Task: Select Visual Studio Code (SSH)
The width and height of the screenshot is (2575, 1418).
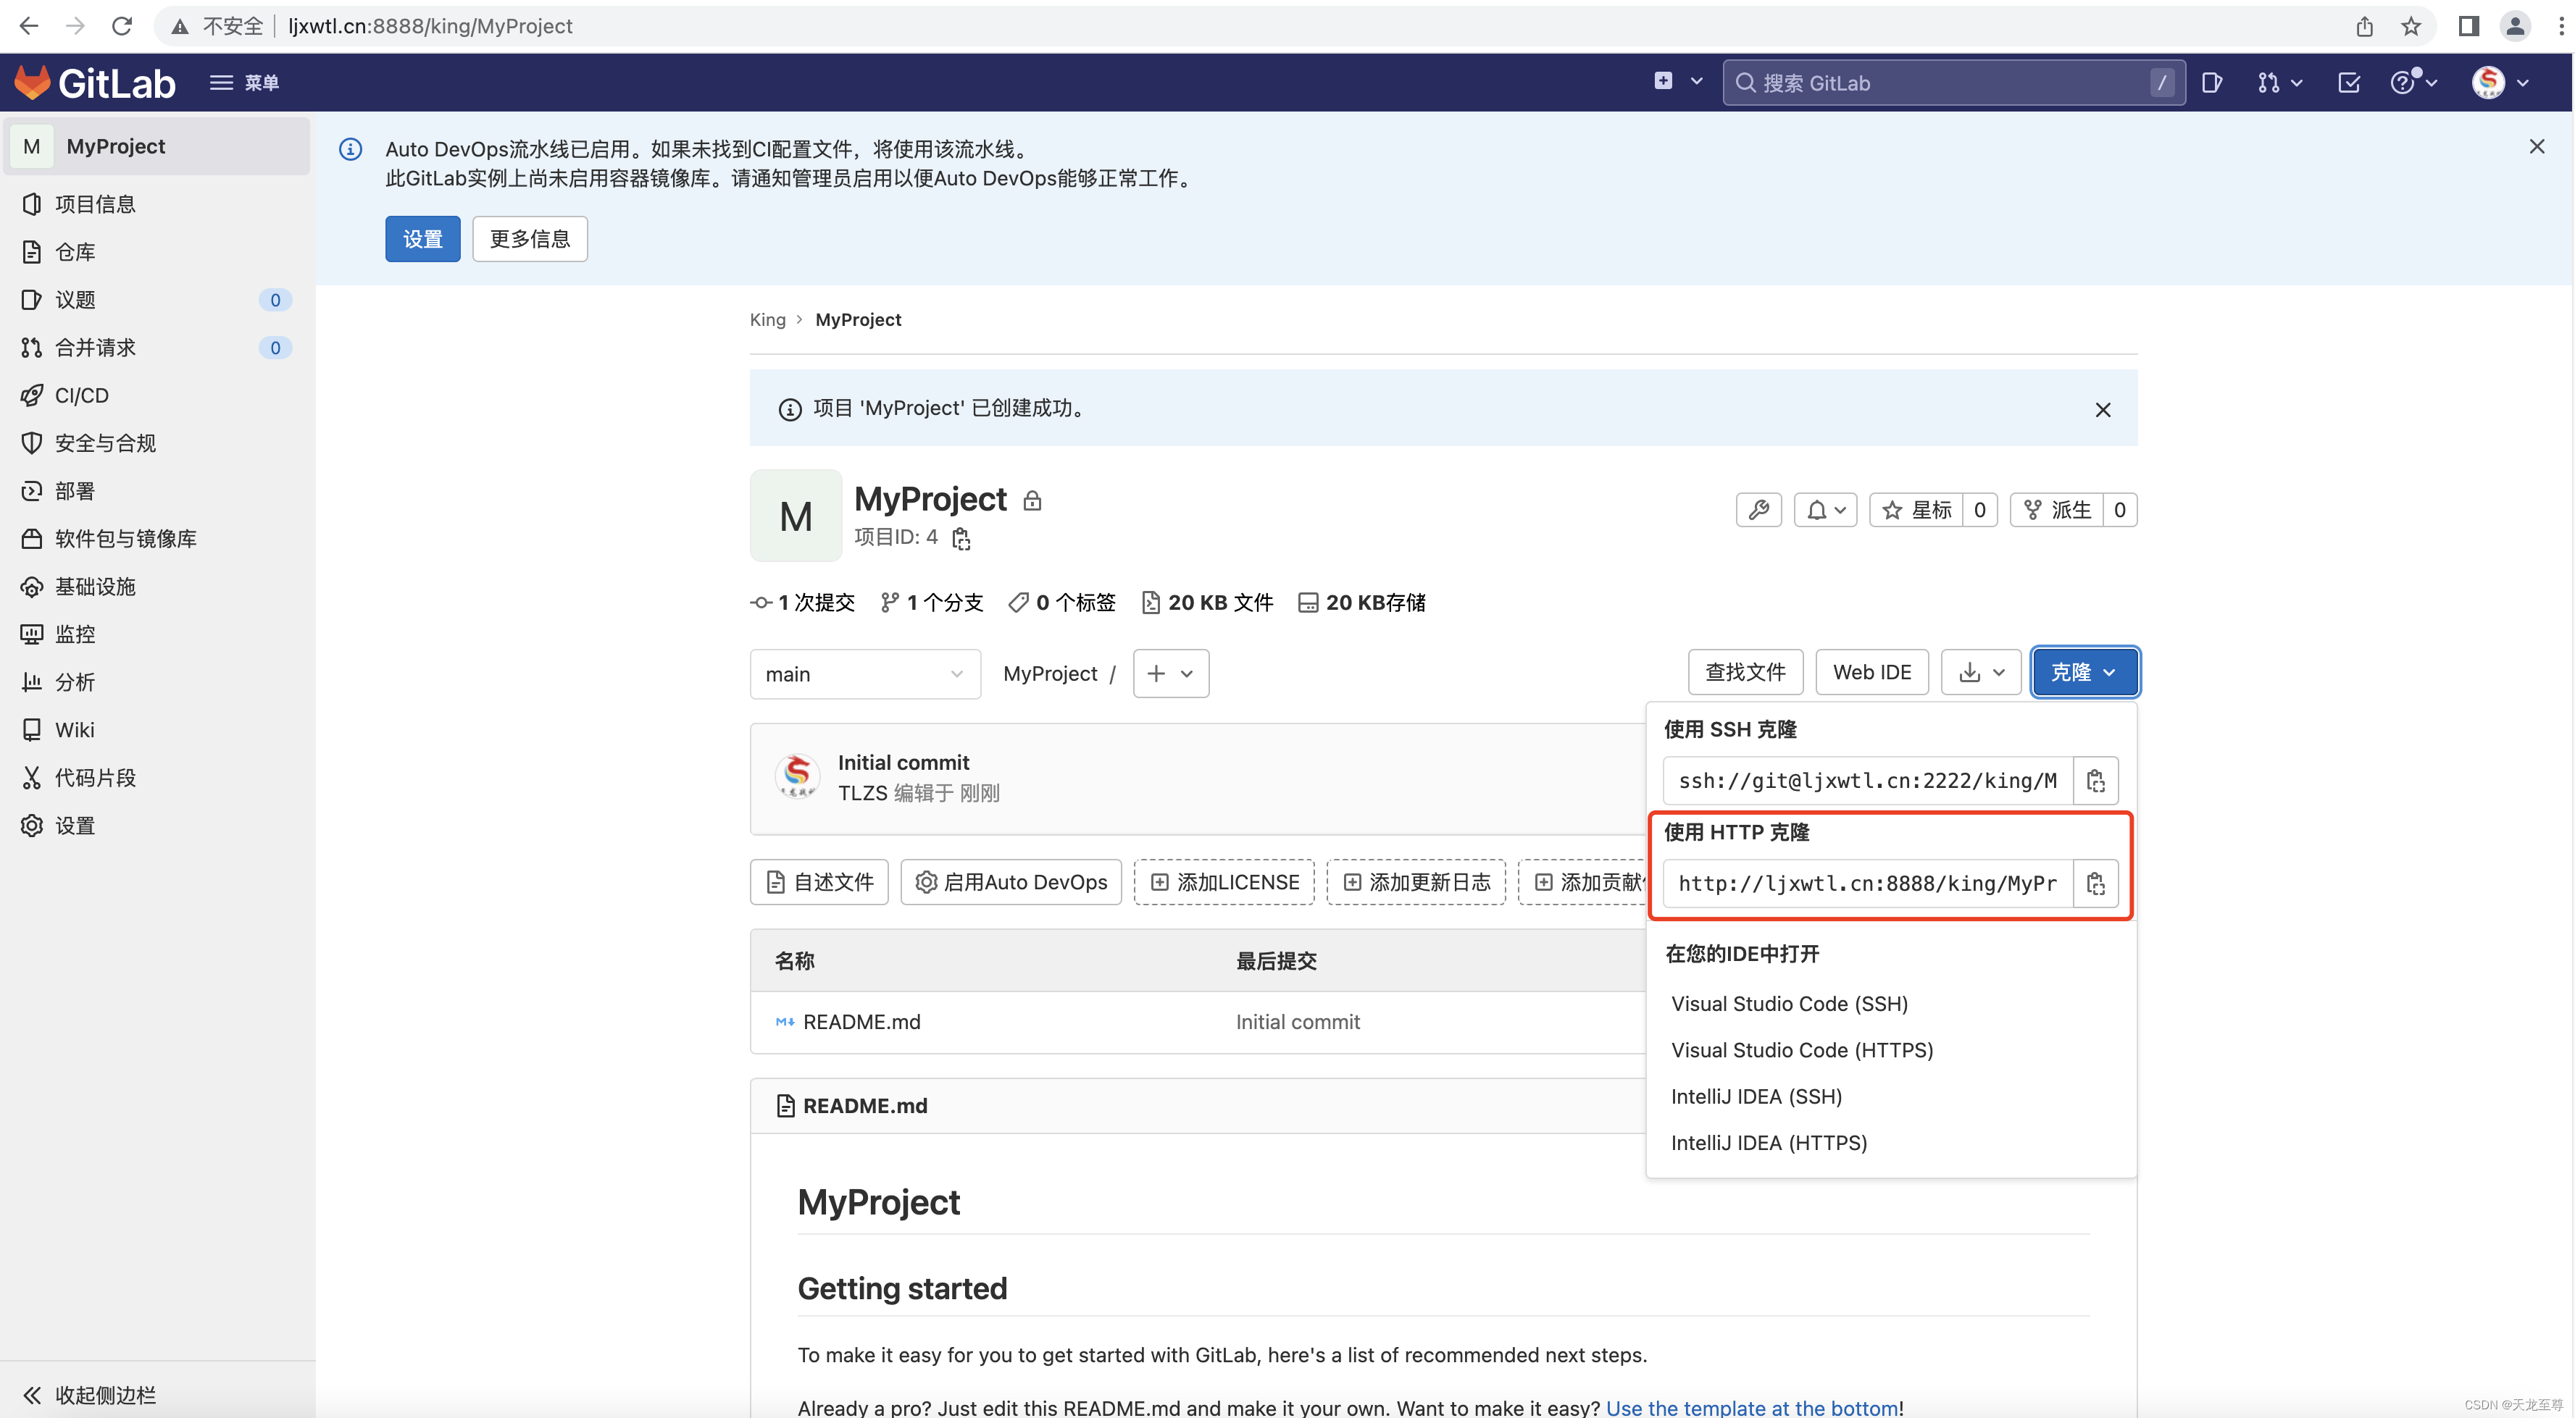Action: (x=1790, y=1004)
